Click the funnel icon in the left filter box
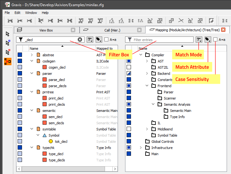This screenshot has height=174, width=231. [21, 40]
